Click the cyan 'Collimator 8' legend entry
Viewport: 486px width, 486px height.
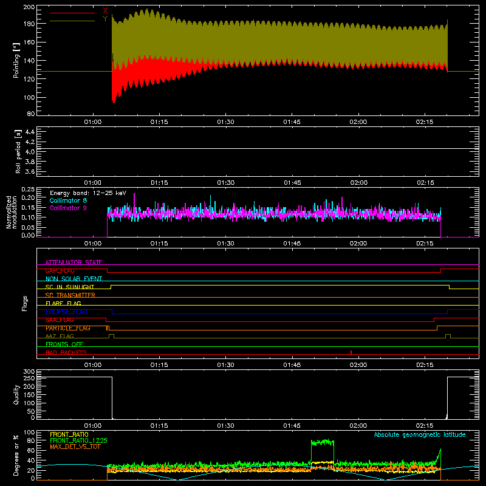tap(68, 200)
